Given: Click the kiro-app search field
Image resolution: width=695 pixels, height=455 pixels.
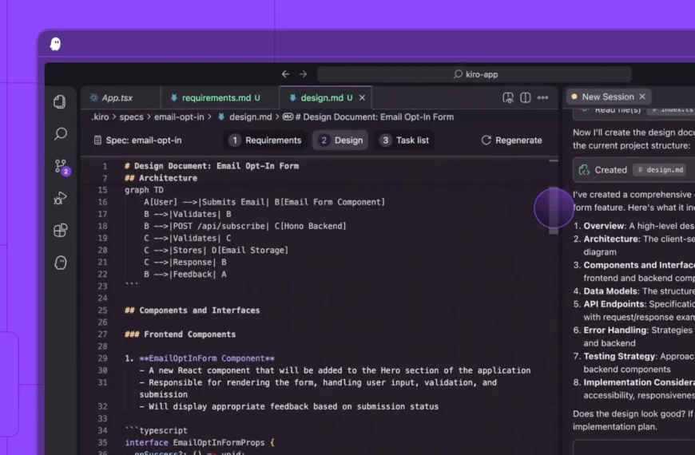Looking at the screenshot, I should pyautogui.click(x=475, y=74).
